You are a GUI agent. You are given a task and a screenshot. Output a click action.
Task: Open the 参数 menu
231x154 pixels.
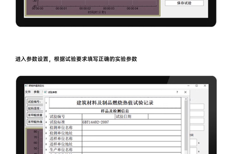tap(37, 92)
